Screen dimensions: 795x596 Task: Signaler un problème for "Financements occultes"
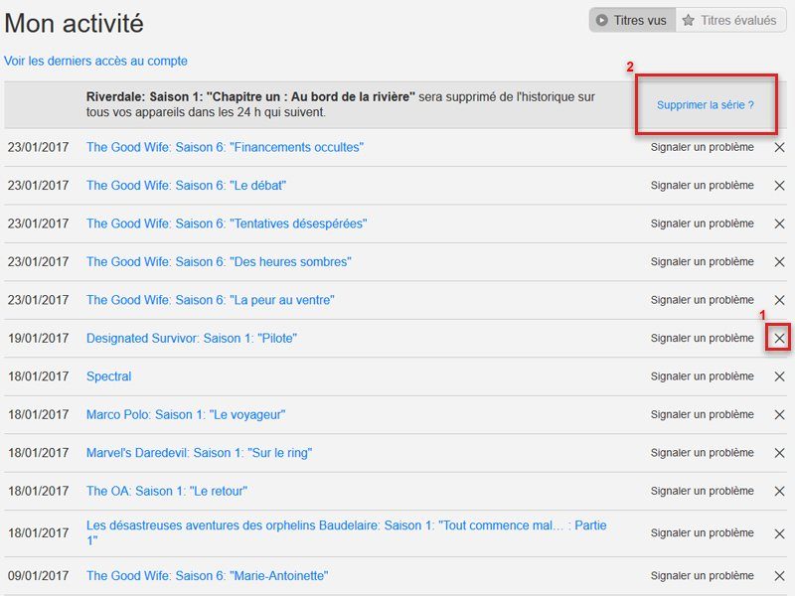click(703, 147)
